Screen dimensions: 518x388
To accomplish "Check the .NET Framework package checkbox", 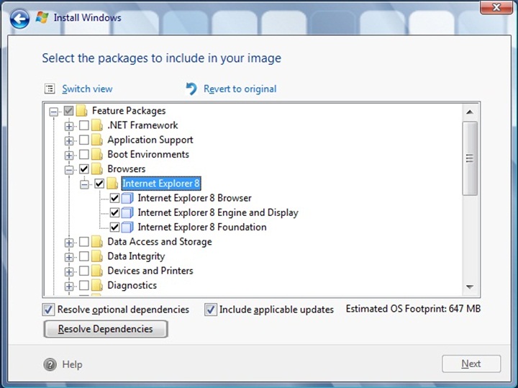I will pyautogui.click(x=84, y=125).
